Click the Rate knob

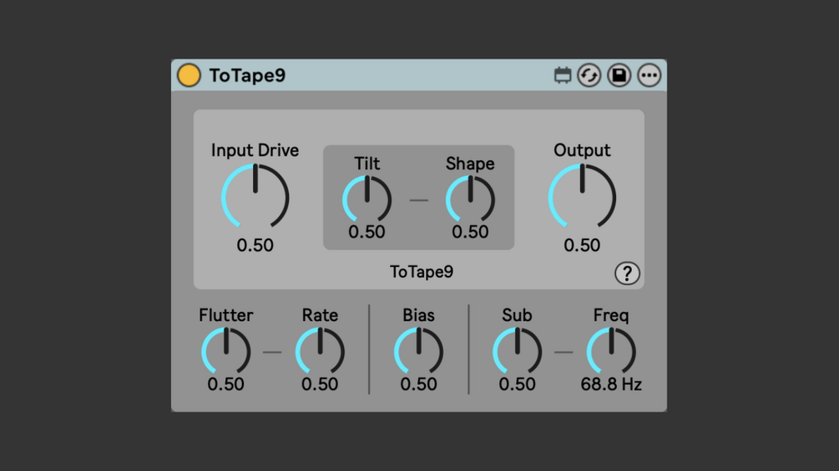tap(320, 352)
